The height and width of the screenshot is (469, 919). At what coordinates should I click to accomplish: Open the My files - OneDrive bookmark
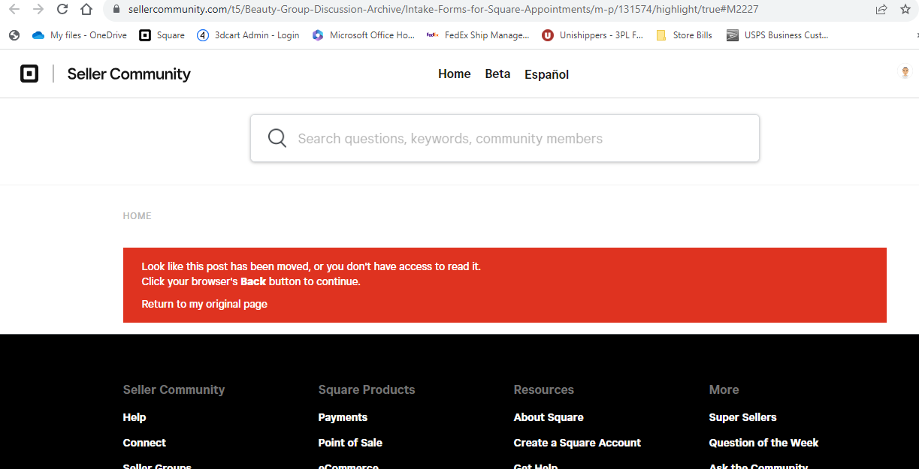click(79, 35)
